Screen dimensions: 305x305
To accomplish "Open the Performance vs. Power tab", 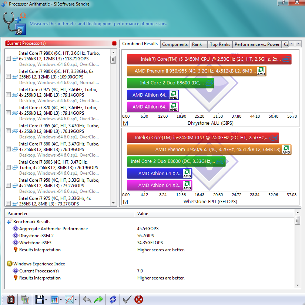I will (x=257, y=44).
